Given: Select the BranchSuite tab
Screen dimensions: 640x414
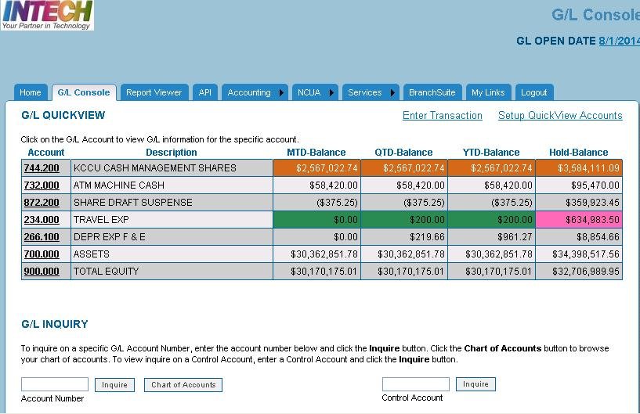Looking at the screenshot, I should pyautogui.click(x=432, y=92).
